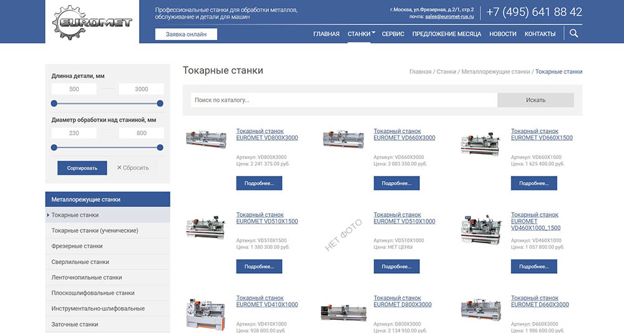The height and width of the screenshot is (333, 624).
Task: Open Токарный станок EUROMET VD510X1000 link
Action: [x=404, y=218]
